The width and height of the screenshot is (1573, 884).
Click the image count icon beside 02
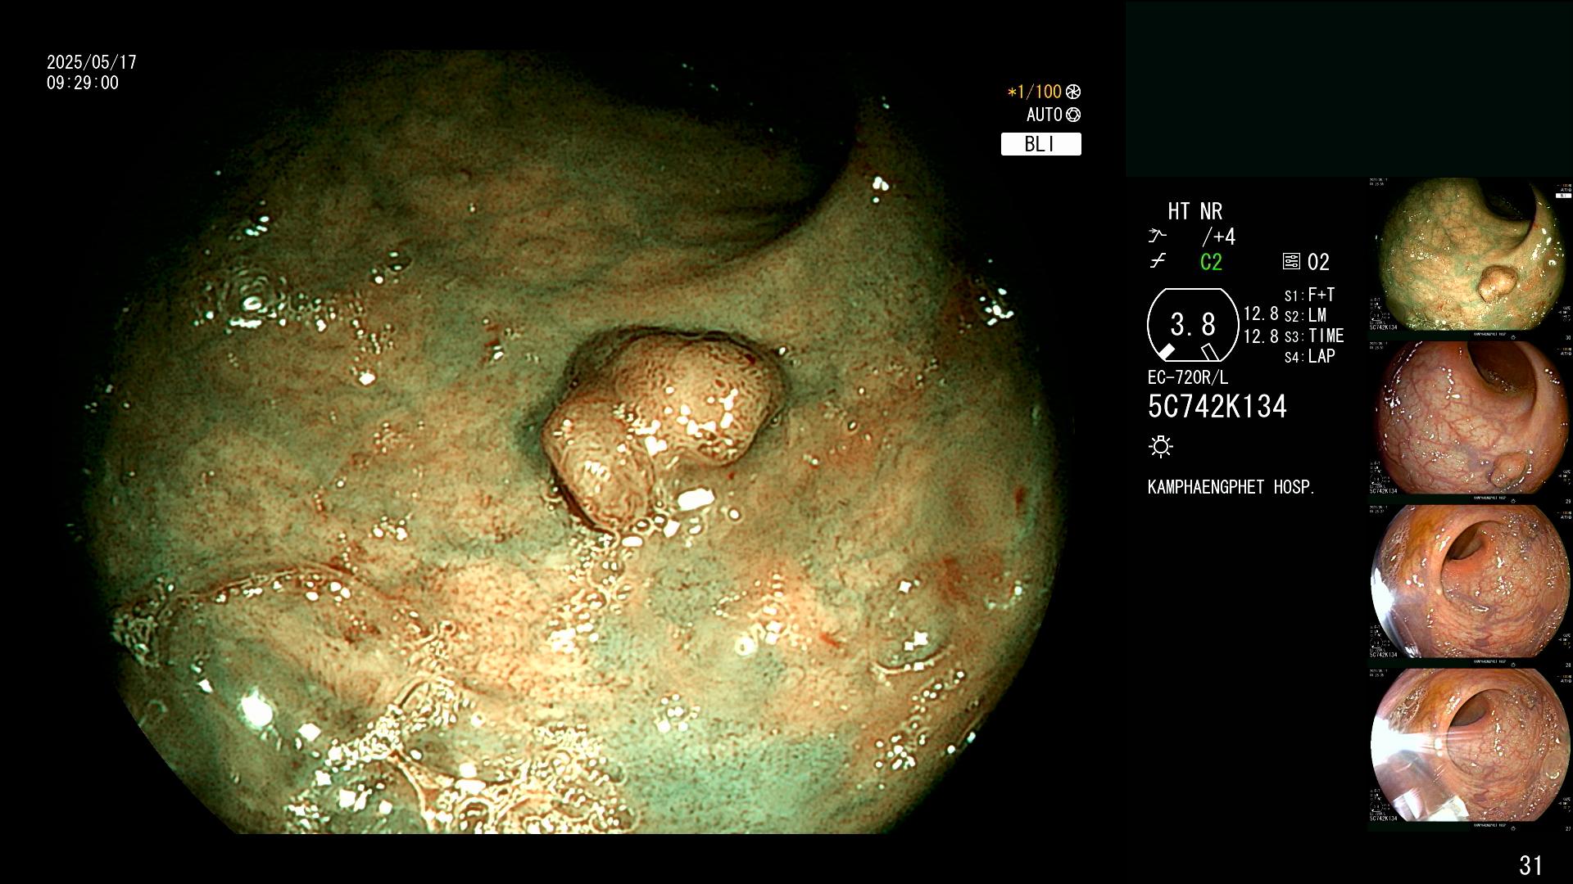(x=1291, y=262)
